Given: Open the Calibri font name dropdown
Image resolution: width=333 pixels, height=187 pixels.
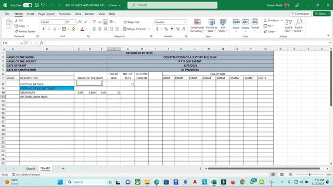Looking at the screenshot, I should tap(64, 22).
